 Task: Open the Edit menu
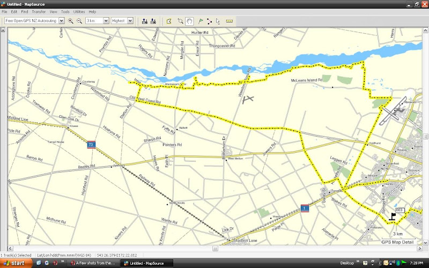click(x=14, y=12)
